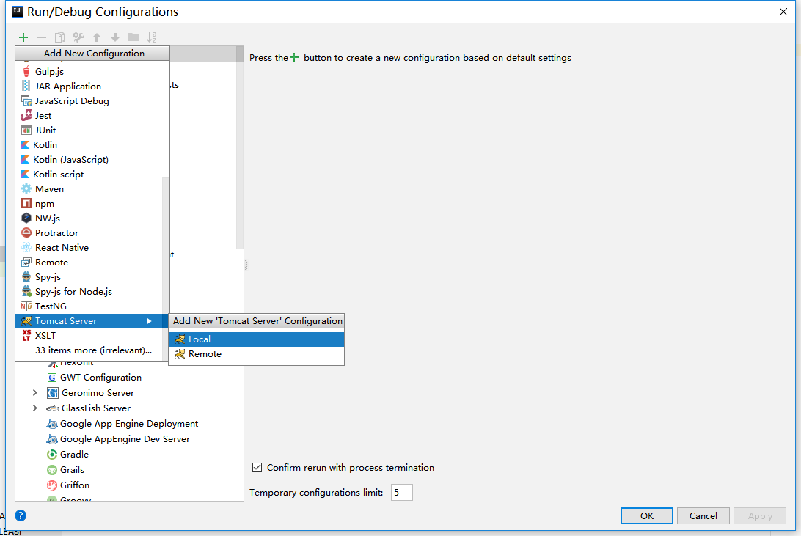The height and width of the screenshot is (536, 801).
Task: Close the Run/Debug Configurations dialog
Action: pyautogui.click(x=783, y=12)
